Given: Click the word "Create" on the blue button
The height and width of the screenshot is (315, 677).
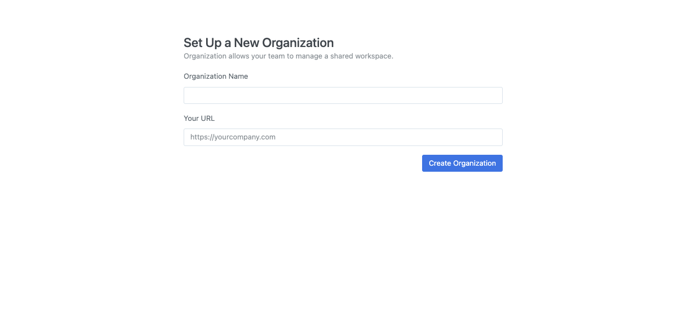Looking at the screenshot, I should (x=440, y=164).
